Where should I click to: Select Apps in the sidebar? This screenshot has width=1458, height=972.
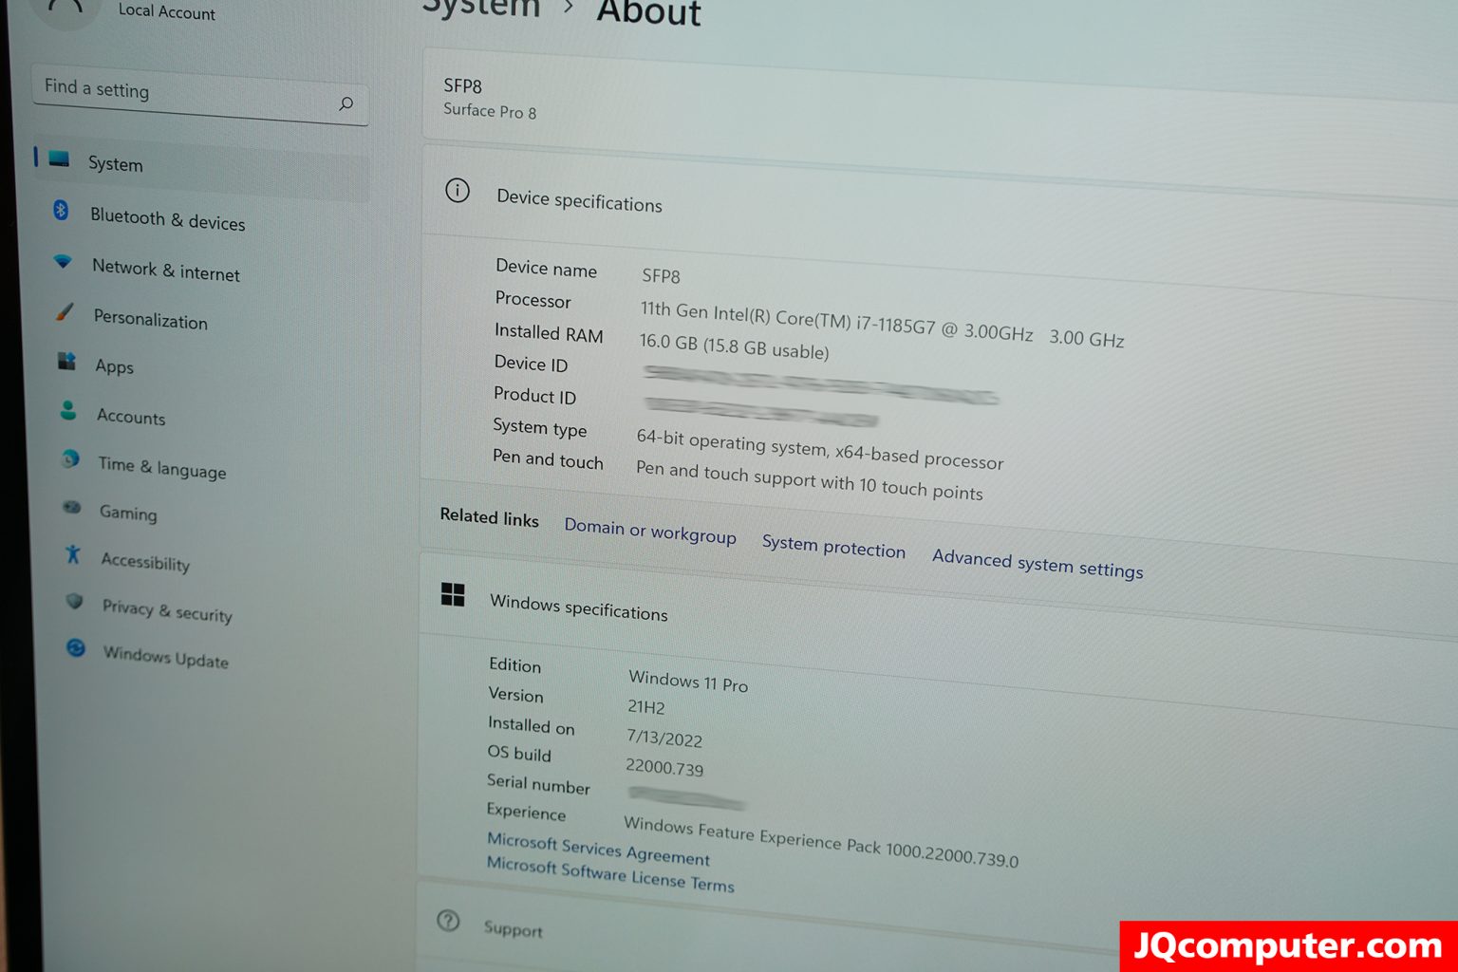114,366
